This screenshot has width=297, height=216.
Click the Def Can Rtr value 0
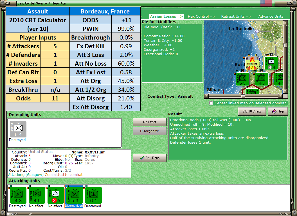pos(55,72)
